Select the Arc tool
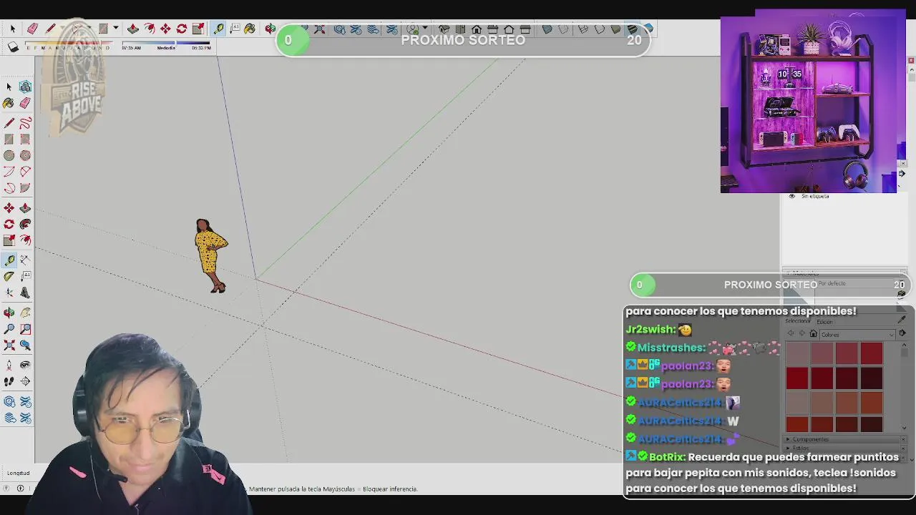 [x=9, y=172]
